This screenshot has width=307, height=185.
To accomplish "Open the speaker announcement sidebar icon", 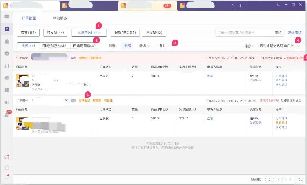I will click(x=7, y=102).
